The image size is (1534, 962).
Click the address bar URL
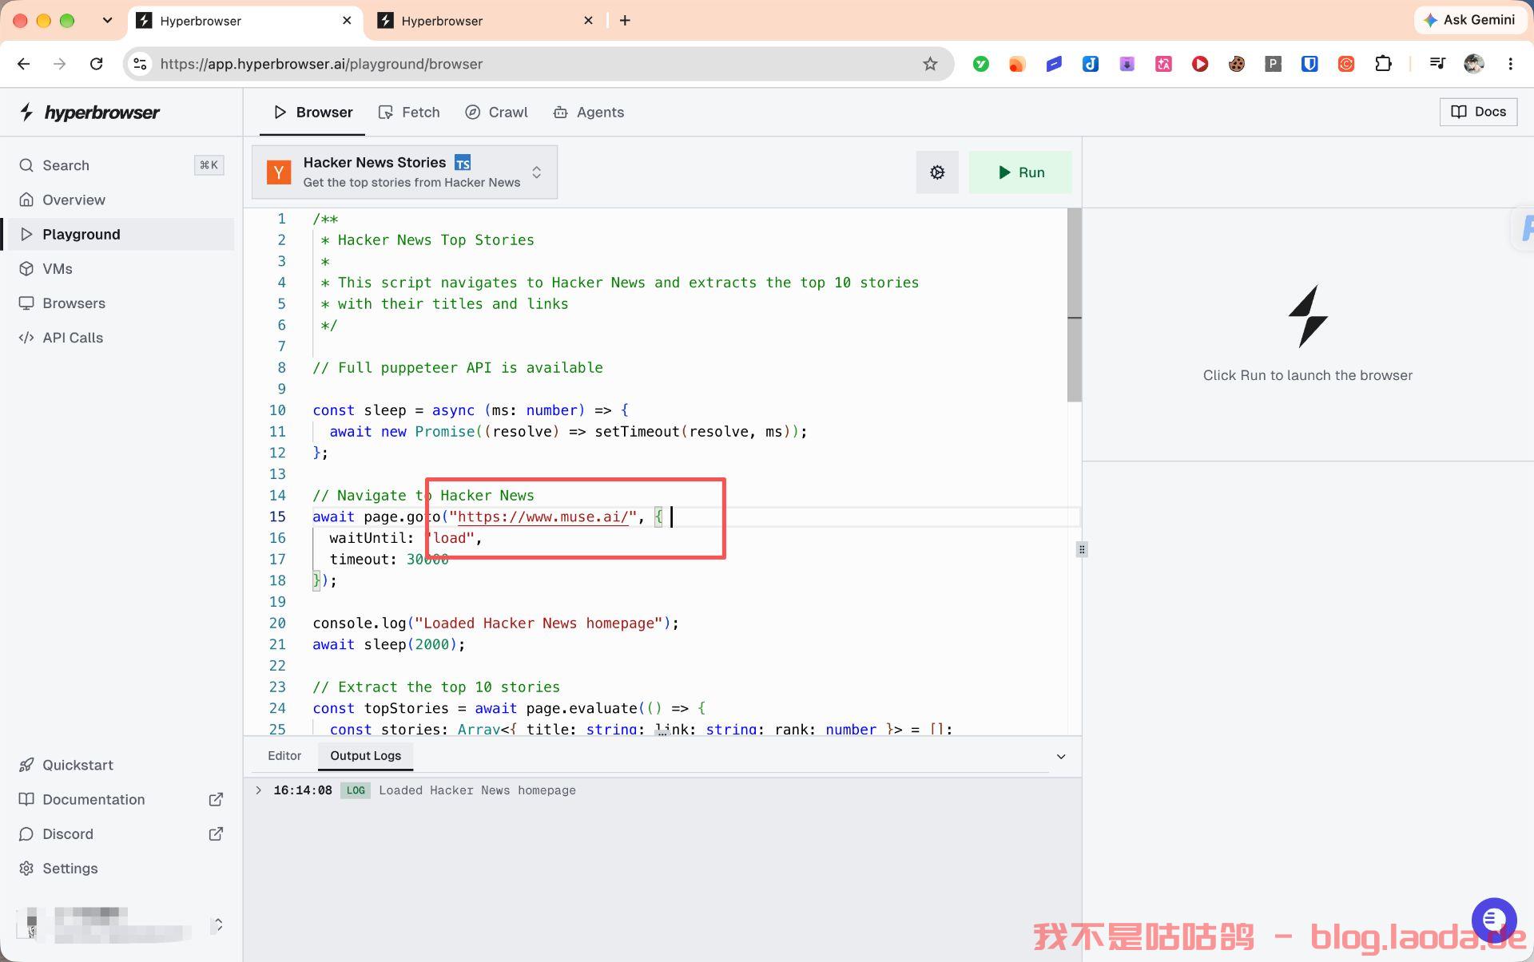click(321, 64)
